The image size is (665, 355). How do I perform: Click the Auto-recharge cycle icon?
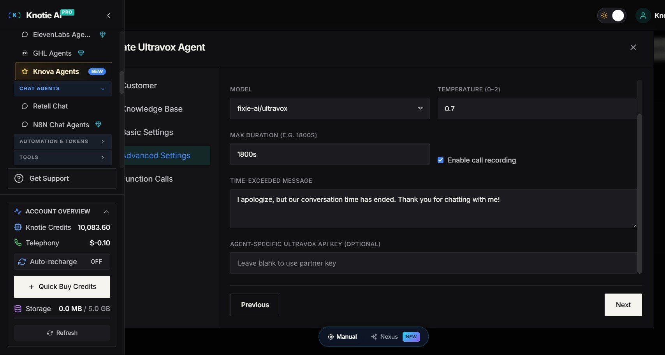tap(22, 262)
